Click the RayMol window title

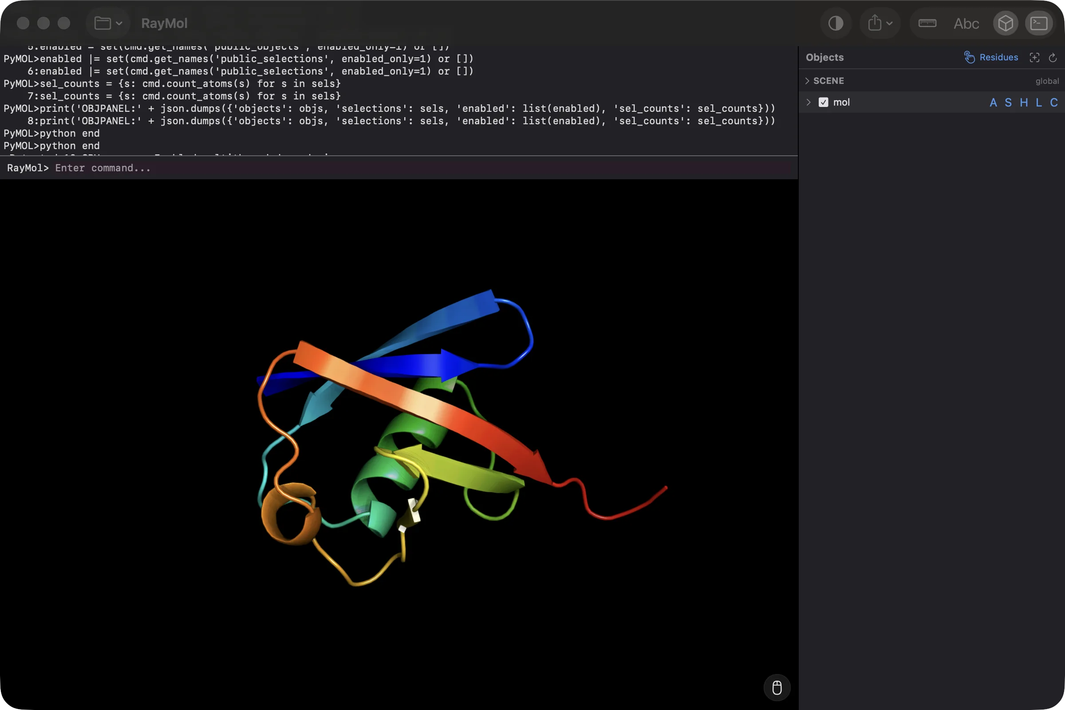164,24
